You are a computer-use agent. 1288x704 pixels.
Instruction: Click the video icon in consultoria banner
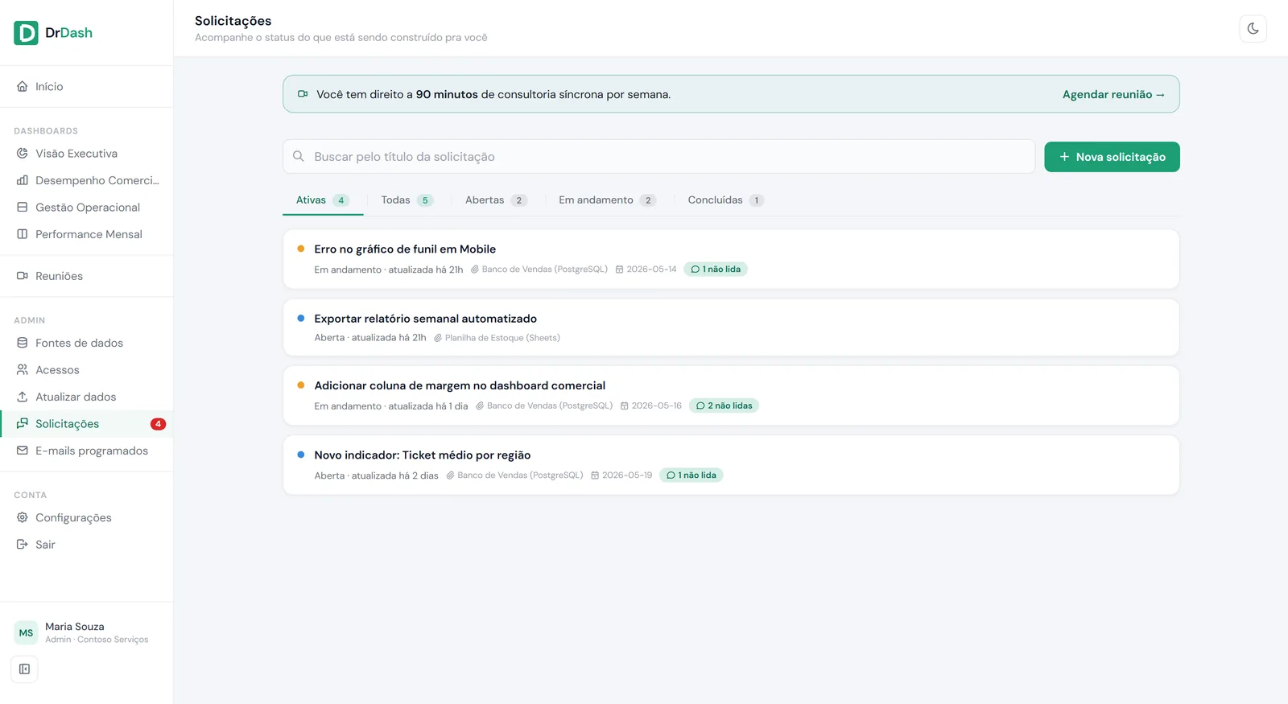[303, 94]
